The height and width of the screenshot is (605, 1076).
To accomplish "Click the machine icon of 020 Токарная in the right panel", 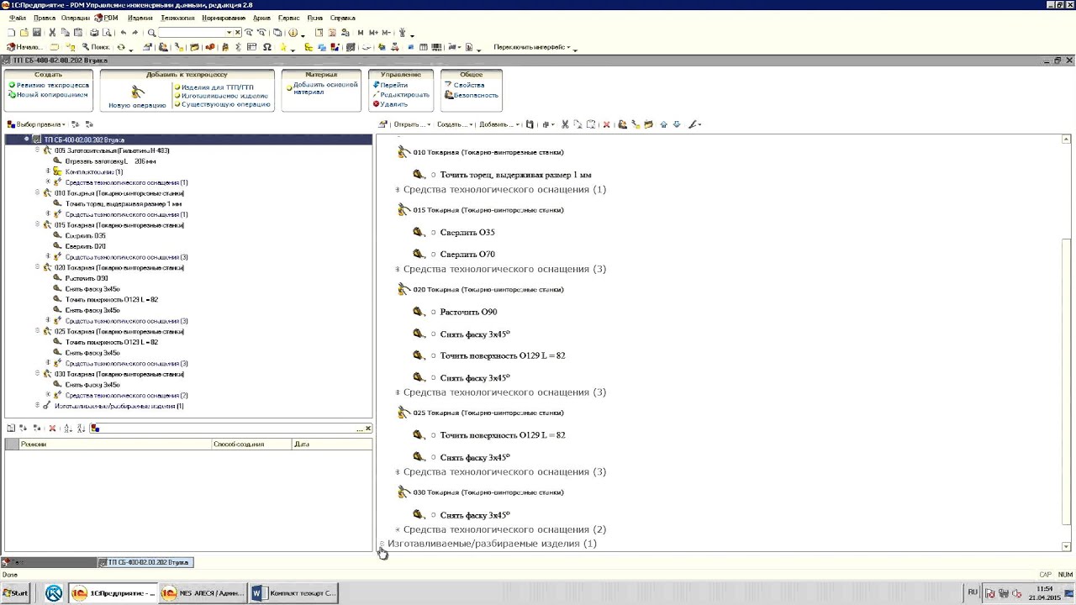I will coord(403,289).
